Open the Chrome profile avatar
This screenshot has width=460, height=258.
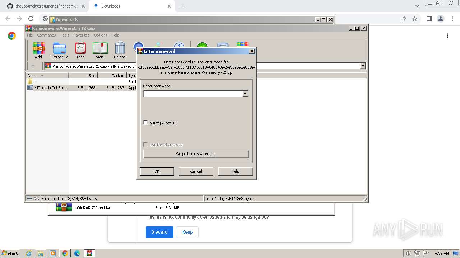(440, 19)
